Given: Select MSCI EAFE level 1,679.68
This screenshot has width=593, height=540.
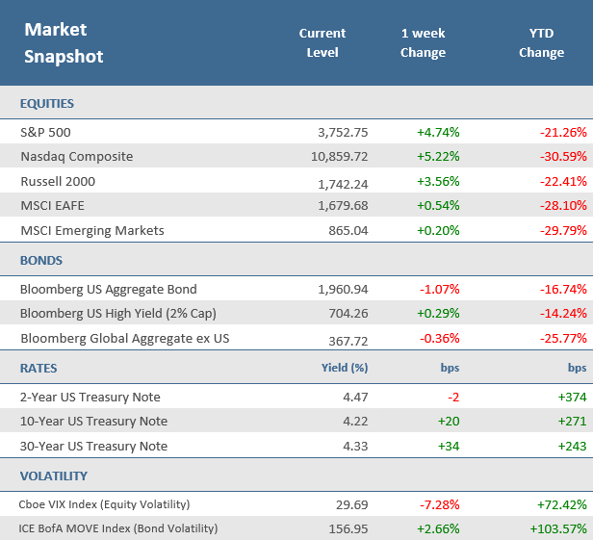Looking at the screenshot, I should pyautogui.click(x=343, y=206).
